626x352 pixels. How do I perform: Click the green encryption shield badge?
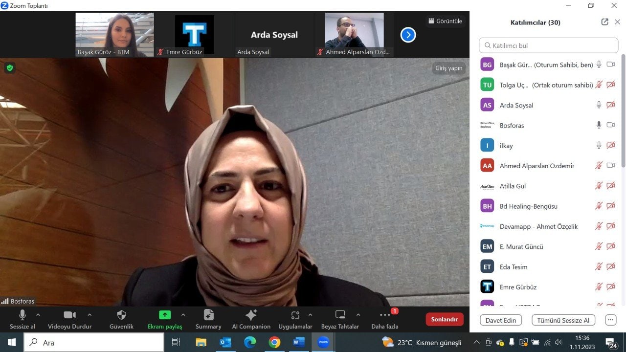point(10,68)
